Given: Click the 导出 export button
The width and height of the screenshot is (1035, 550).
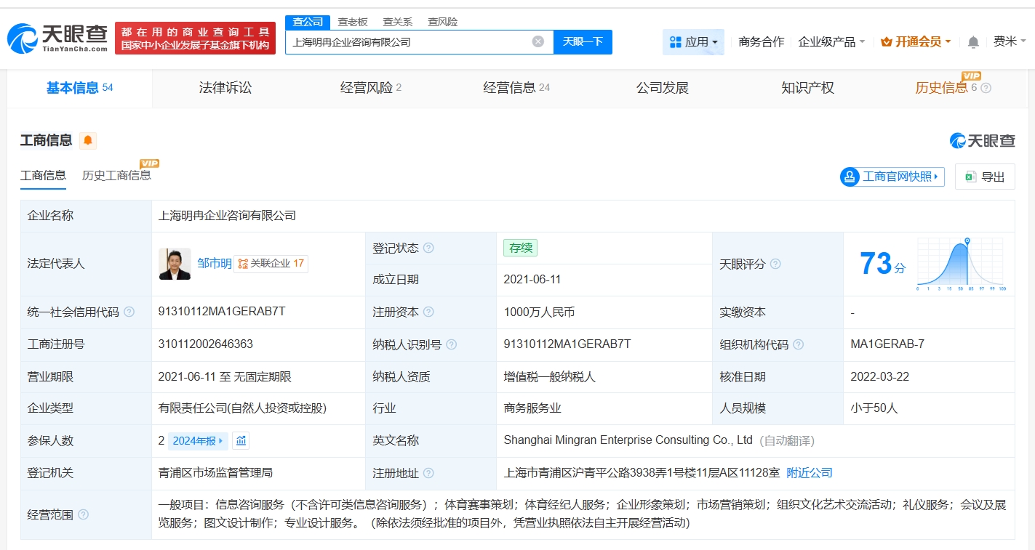Looking at the screenshot, I should pos(985,177).
